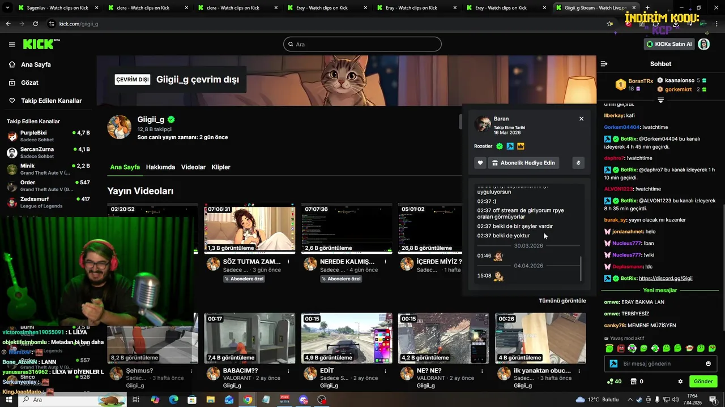
Task: Open İÇERDE MİYİZ ? video thumbnail
Action: (430, 229)
